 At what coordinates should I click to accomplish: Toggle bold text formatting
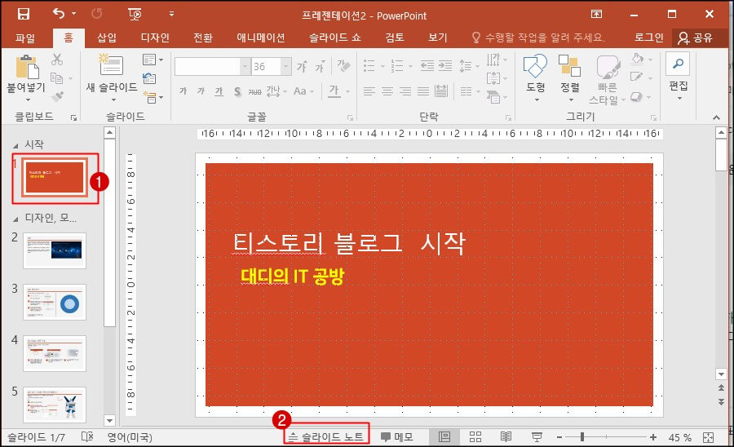pyautogui.click(x=183, y=91)
